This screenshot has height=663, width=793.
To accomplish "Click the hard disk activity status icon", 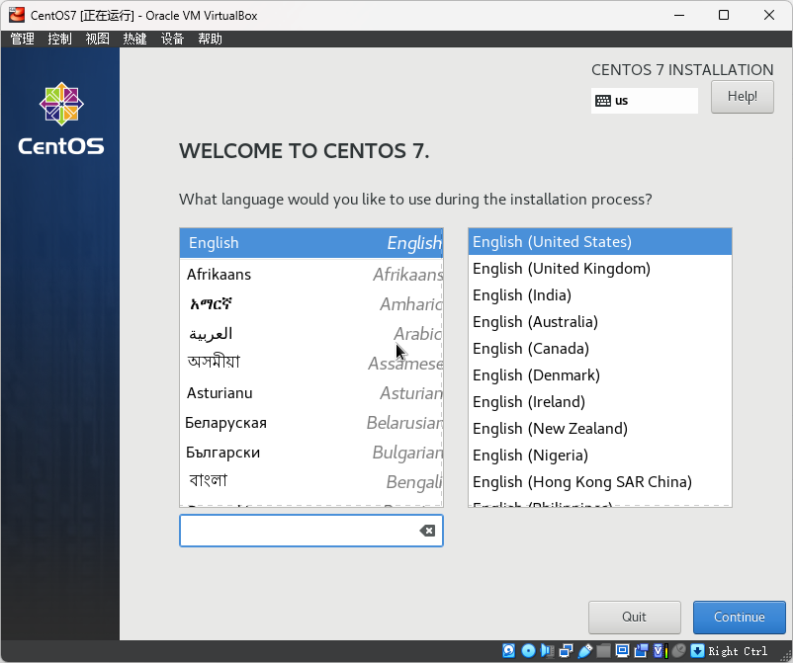I will pyautogui.click(x=509, y=651).
